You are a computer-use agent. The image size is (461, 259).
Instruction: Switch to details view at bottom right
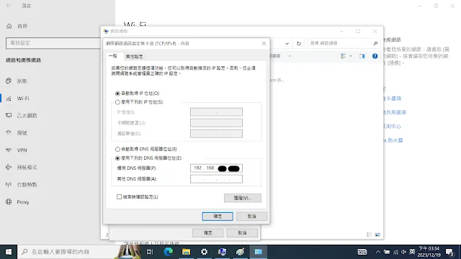pos(370,235)
